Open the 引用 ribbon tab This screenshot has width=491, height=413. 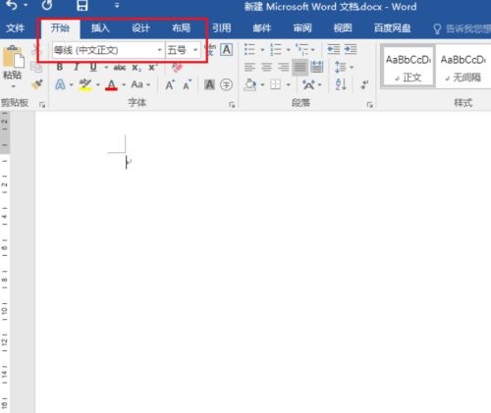coord(222,28)
